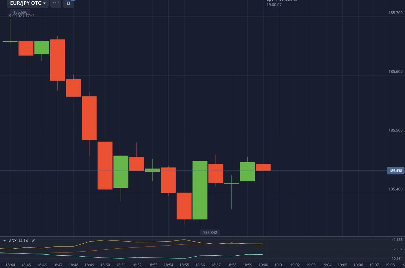The image size is (405, 268).
Task: Click the 18:47 time axis label
Action: (58, 265)
